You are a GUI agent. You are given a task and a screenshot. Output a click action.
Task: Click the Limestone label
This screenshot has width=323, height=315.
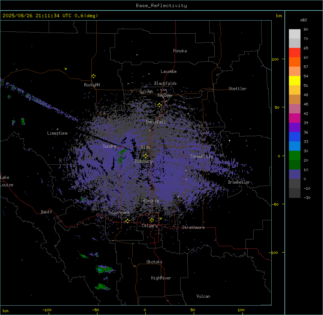click(x=57, y=133)
